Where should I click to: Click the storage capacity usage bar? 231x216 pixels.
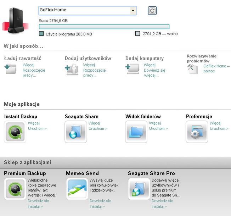[104, 27]
